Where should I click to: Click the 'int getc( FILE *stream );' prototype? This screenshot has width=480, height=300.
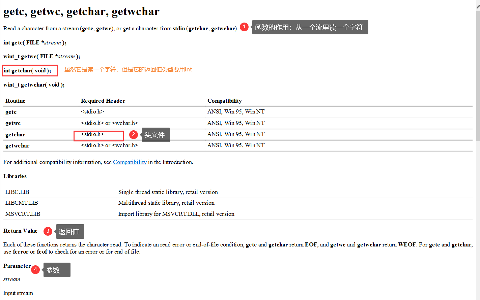click(x=35, y=43)
